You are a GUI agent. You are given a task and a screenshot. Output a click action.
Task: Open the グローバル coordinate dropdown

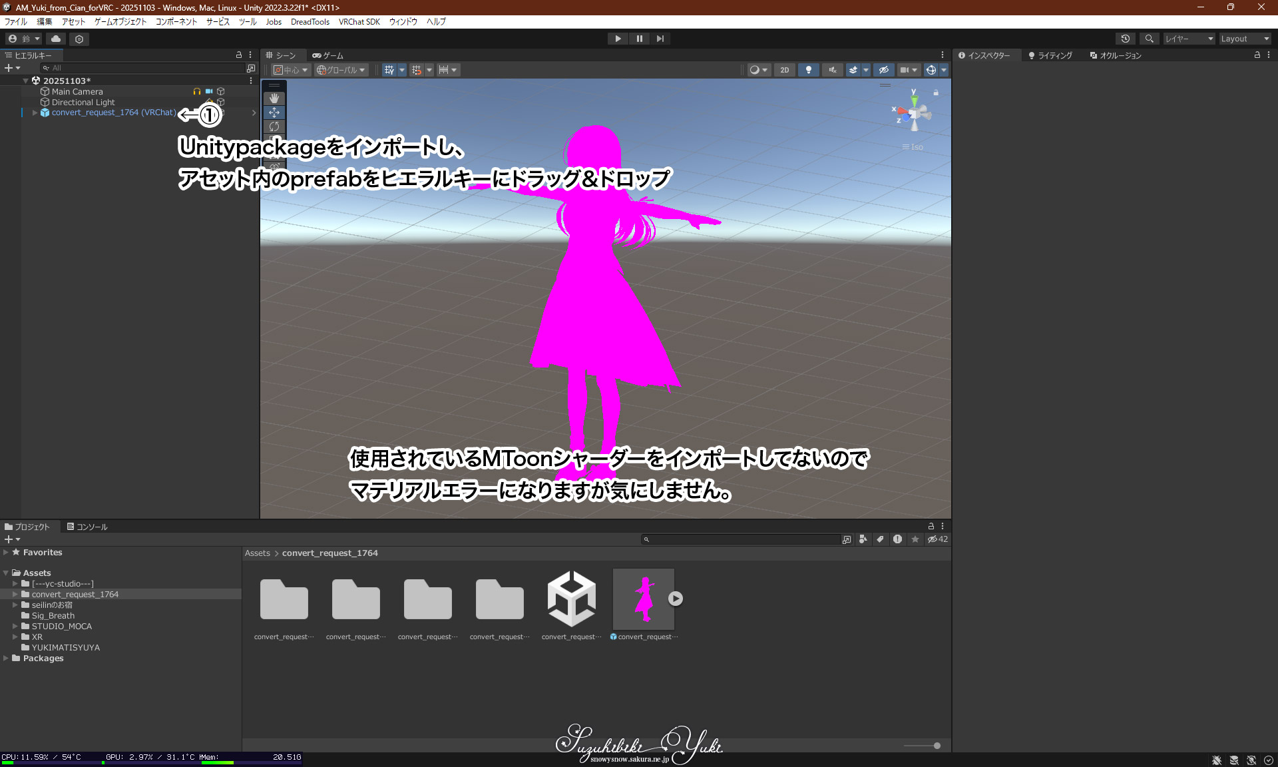coord(341,70)
